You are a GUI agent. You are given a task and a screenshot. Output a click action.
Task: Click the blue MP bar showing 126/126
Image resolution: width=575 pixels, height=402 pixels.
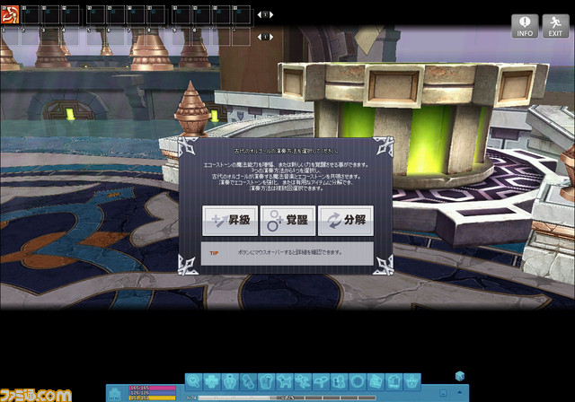pyautogui.click(x=152, y=393)
